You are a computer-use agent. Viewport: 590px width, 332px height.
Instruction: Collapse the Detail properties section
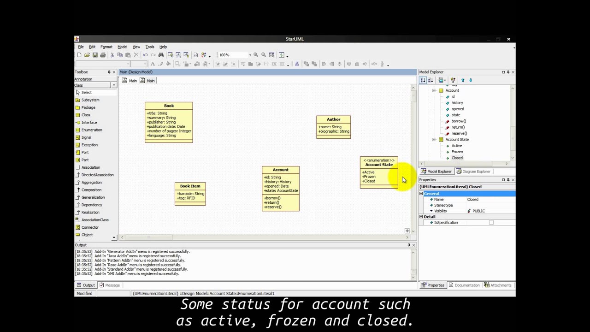421,217
